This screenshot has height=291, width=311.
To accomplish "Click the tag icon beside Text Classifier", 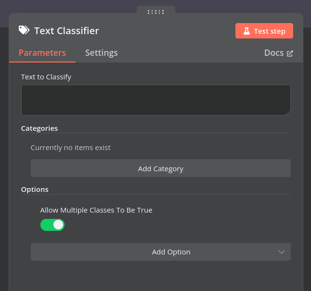I will click(x=24, y=30).
